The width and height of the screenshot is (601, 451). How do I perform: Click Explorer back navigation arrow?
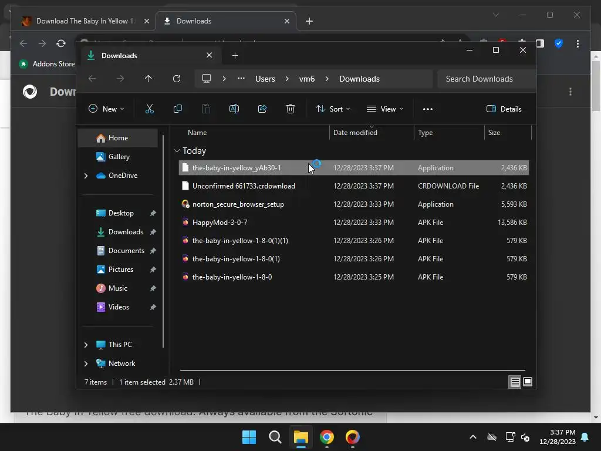coord(92,79)
